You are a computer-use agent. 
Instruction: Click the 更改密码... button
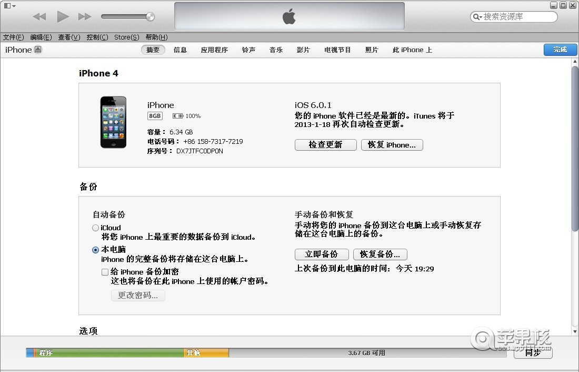[138, 296]
